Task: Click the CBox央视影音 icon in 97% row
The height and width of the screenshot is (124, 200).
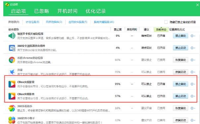Action: (12, 96)
